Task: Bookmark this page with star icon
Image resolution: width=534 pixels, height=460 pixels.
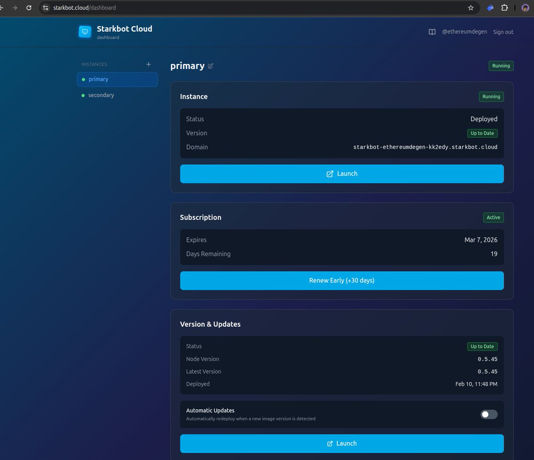Action: (471, 8)
